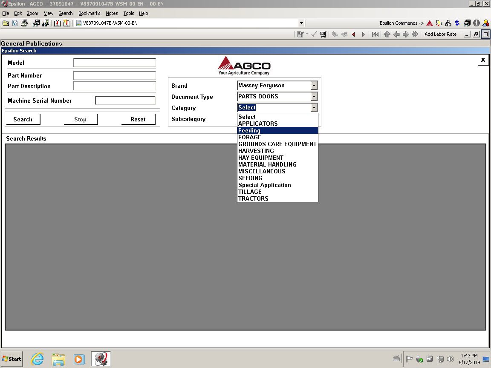Click the user profile Epsilon command icon
Viewport: 491px width, 368px height.
point(486,23)
